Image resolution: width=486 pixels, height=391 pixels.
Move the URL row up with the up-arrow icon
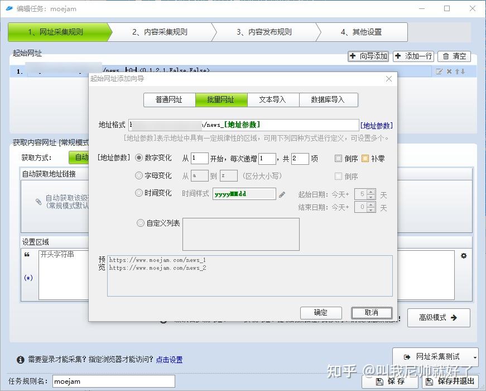pyautogui.click(x=457, y=71)
